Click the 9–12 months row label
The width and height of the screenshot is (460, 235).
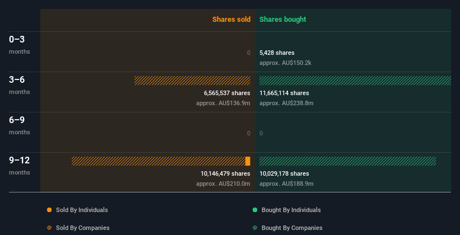click(20, 166)
